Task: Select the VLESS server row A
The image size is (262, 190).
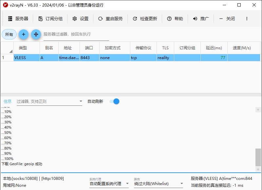Action: [x=98, y=58]
